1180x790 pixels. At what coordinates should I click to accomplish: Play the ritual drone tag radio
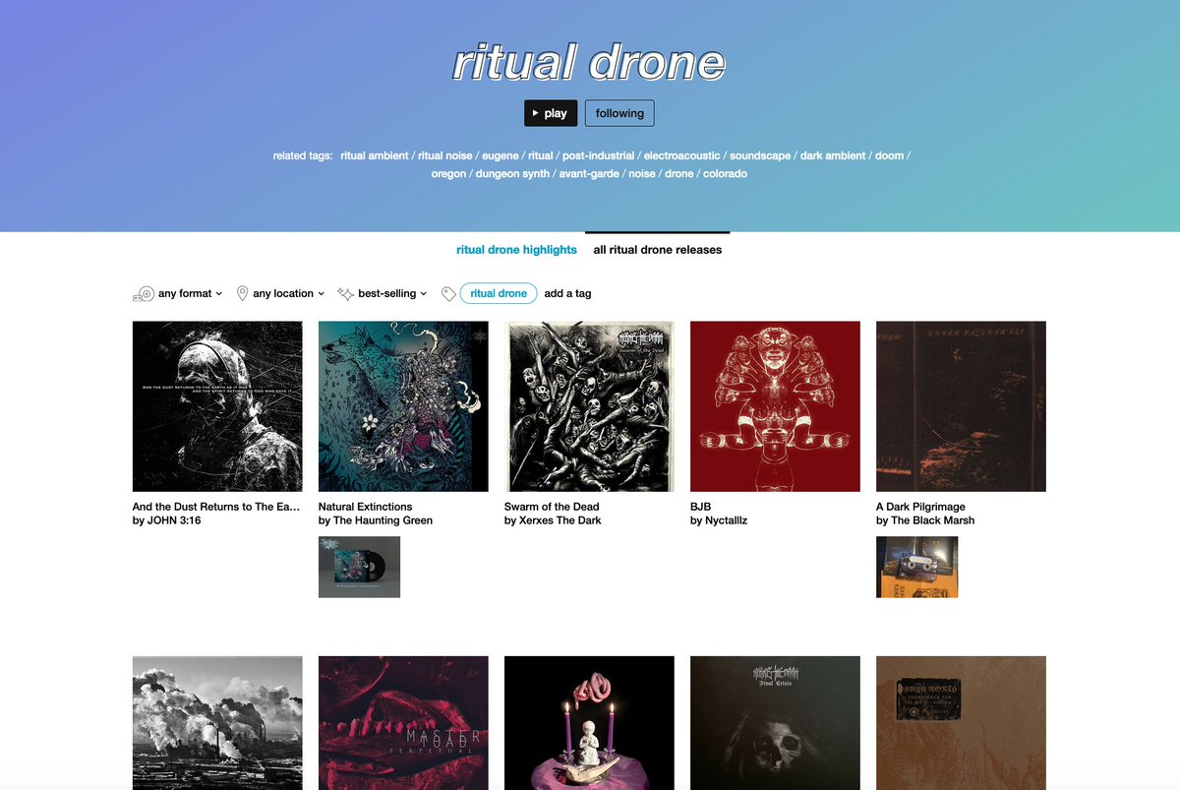551,113
